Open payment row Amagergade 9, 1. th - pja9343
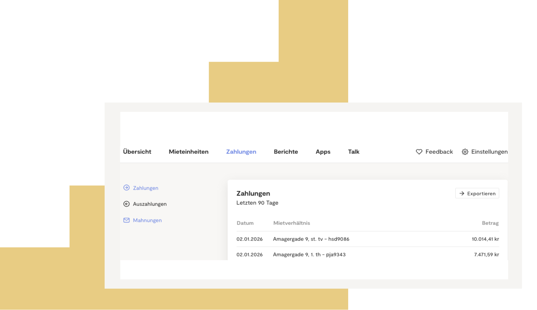This screenshot has width=537, height=310. tap(368, 254)
